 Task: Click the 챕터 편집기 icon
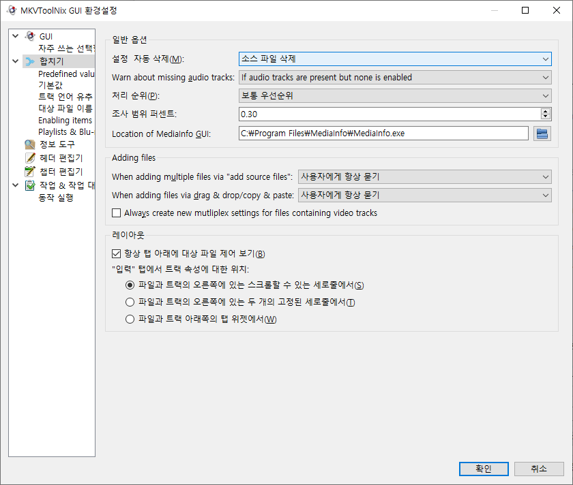click(30, 172)
